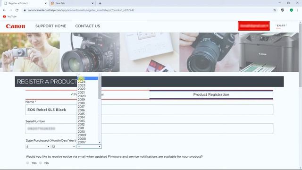Reload the current page
The width and height of the screenshot is (302, 170).
click(17, 10)
